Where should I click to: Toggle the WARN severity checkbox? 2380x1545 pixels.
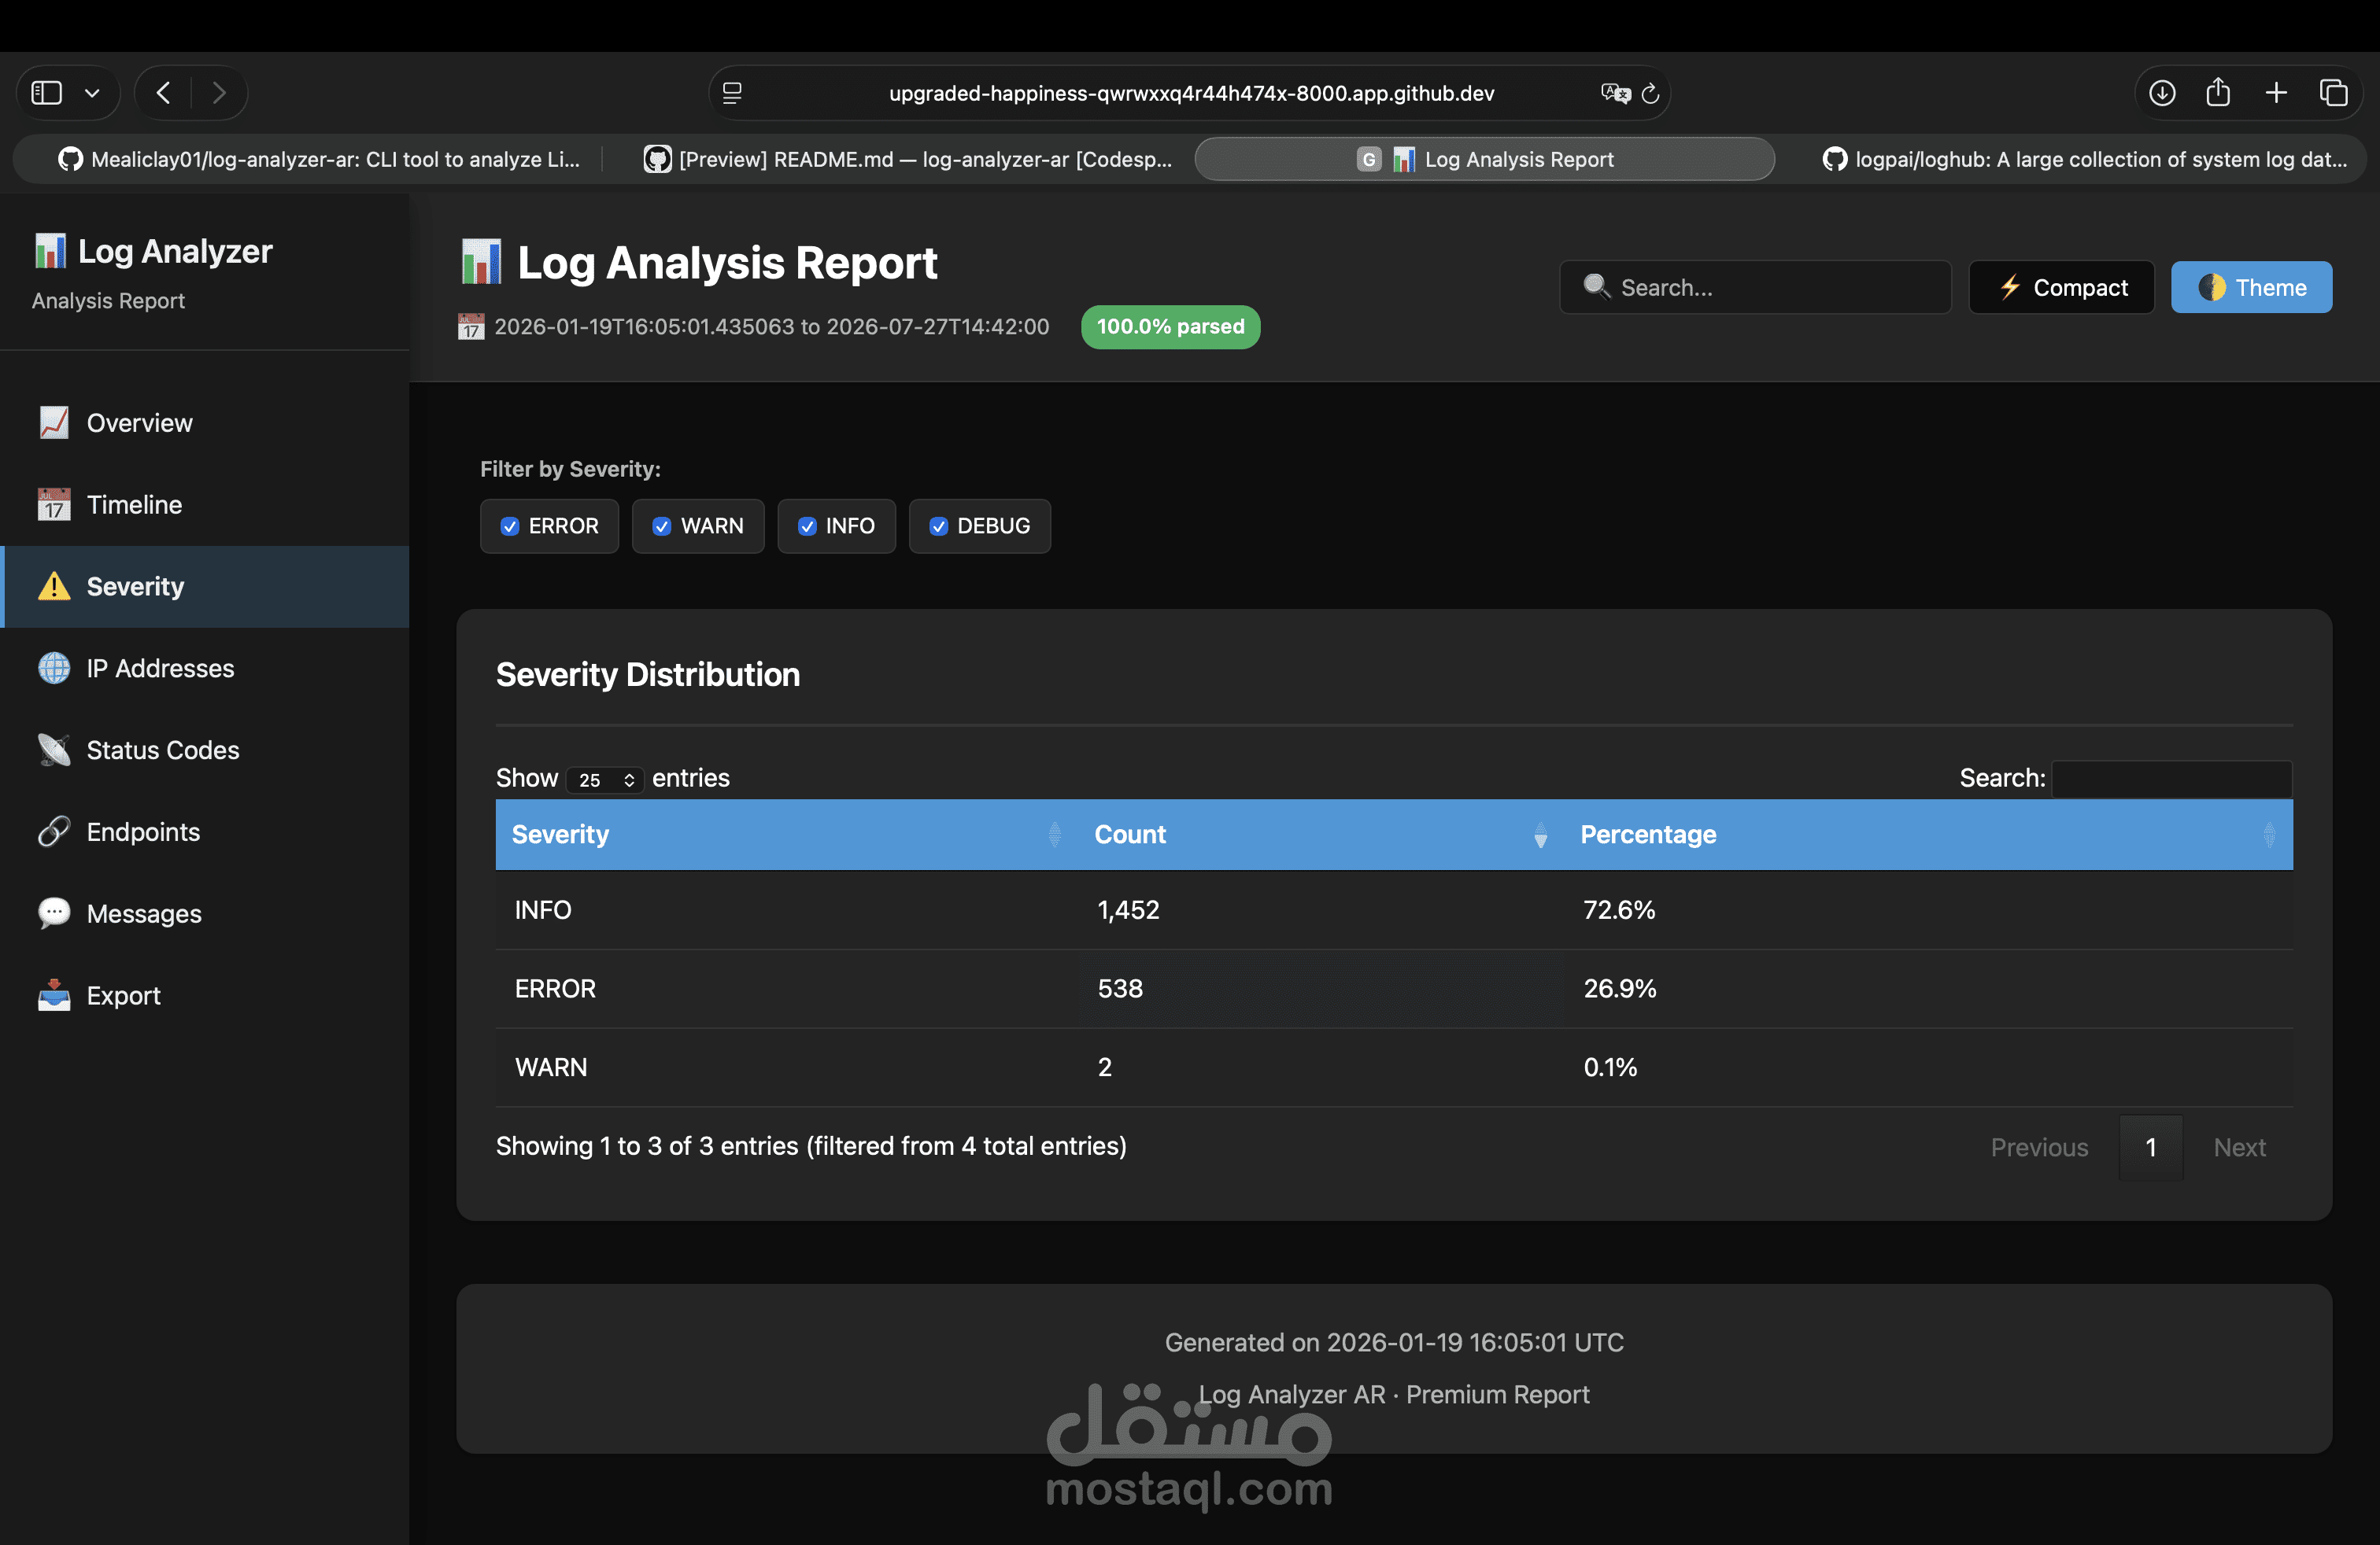(661, 525)
